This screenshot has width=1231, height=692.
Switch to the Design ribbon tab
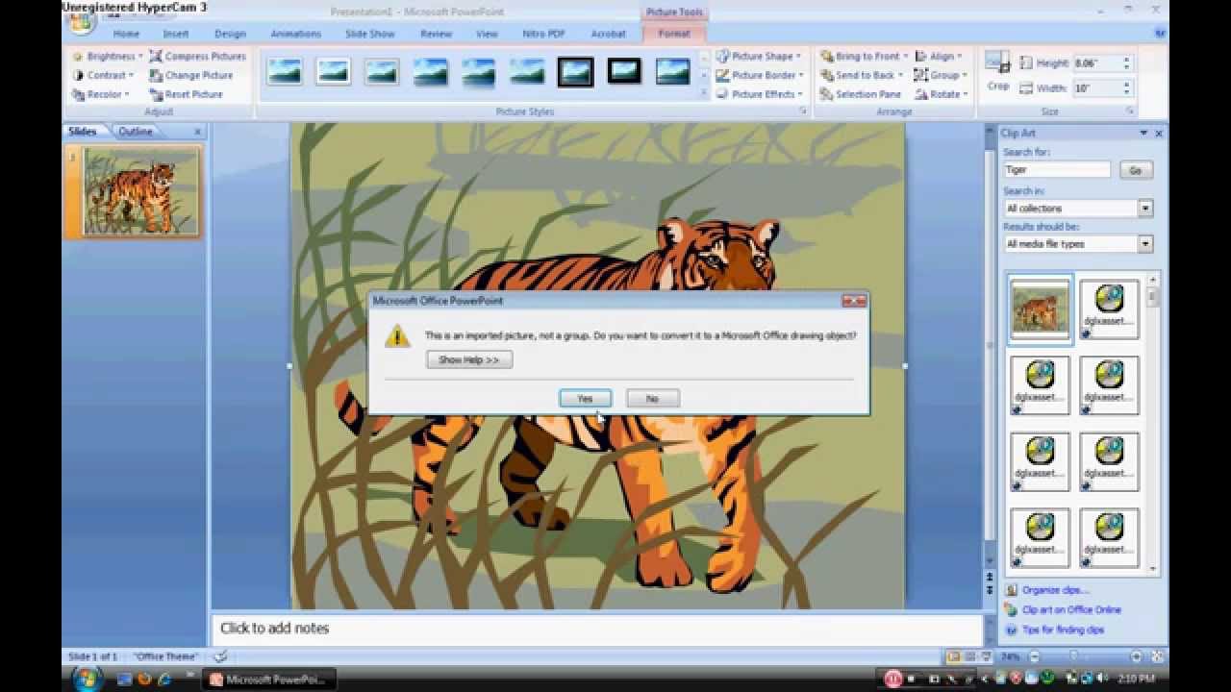click(230, 34)
